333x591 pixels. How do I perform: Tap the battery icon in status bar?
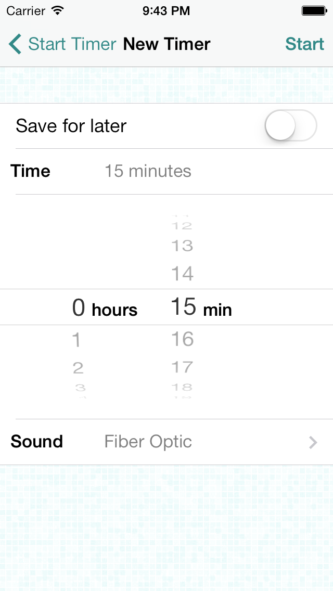[x=314, y=10]
